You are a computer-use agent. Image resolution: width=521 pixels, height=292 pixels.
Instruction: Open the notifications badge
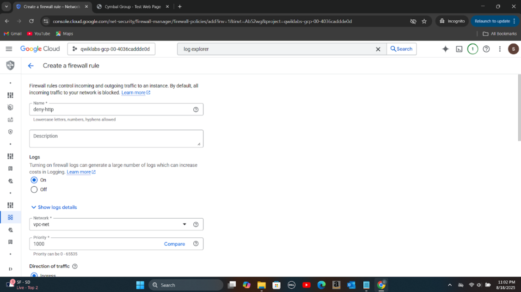coord(472,49)
